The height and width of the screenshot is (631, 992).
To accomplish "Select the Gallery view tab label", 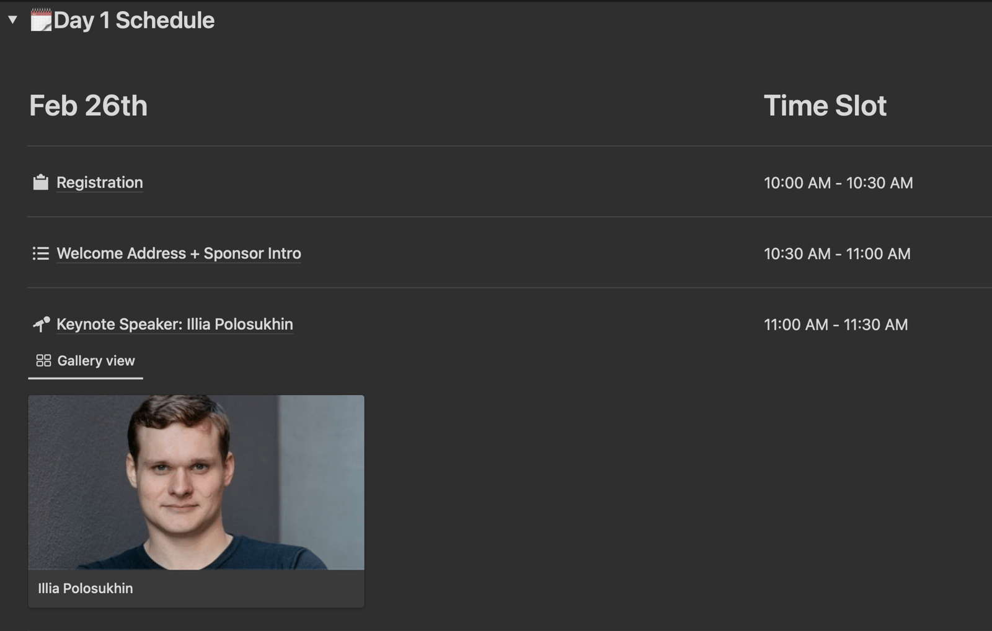I will click(x=96, y=361).
